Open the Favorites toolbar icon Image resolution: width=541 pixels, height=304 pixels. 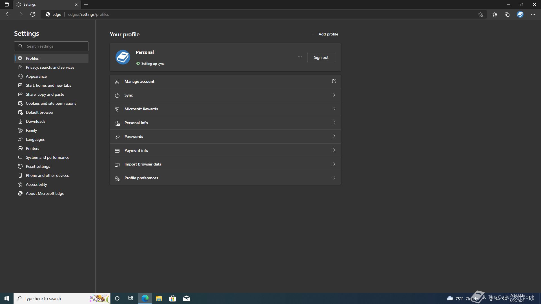(495, 14)
